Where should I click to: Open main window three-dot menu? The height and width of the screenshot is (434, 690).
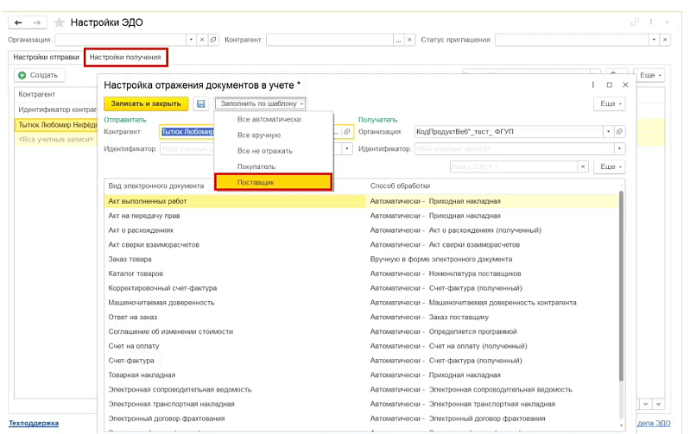pos(651,22)
